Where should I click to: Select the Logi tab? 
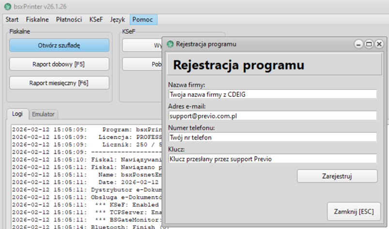[x=17, y=114]
